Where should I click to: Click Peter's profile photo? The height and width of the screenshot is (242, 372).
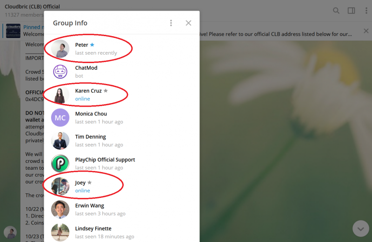tap(60, 49)
